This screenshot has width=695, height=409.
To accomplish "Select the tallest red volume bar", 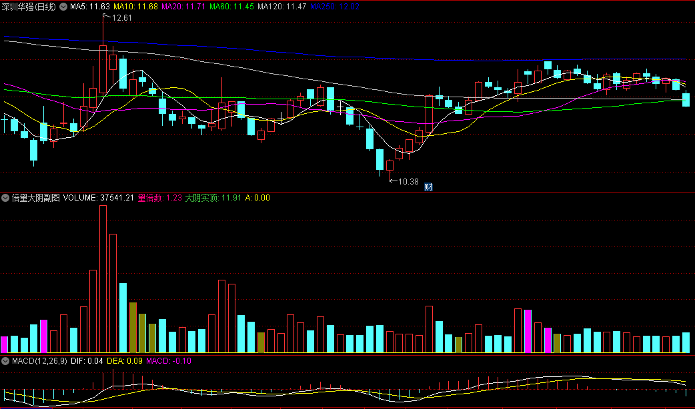I will pyautogui.click(x=103, y=279).
